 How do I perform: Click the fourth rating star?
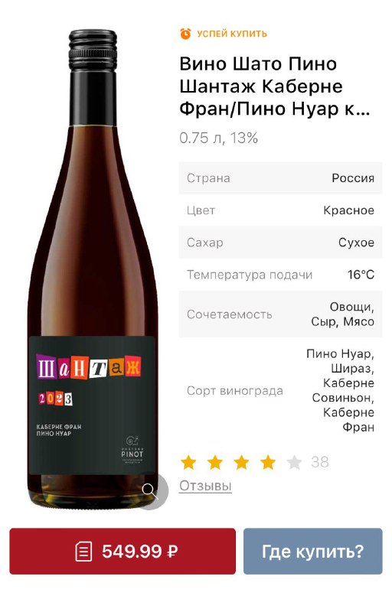[x=268, y=462]
